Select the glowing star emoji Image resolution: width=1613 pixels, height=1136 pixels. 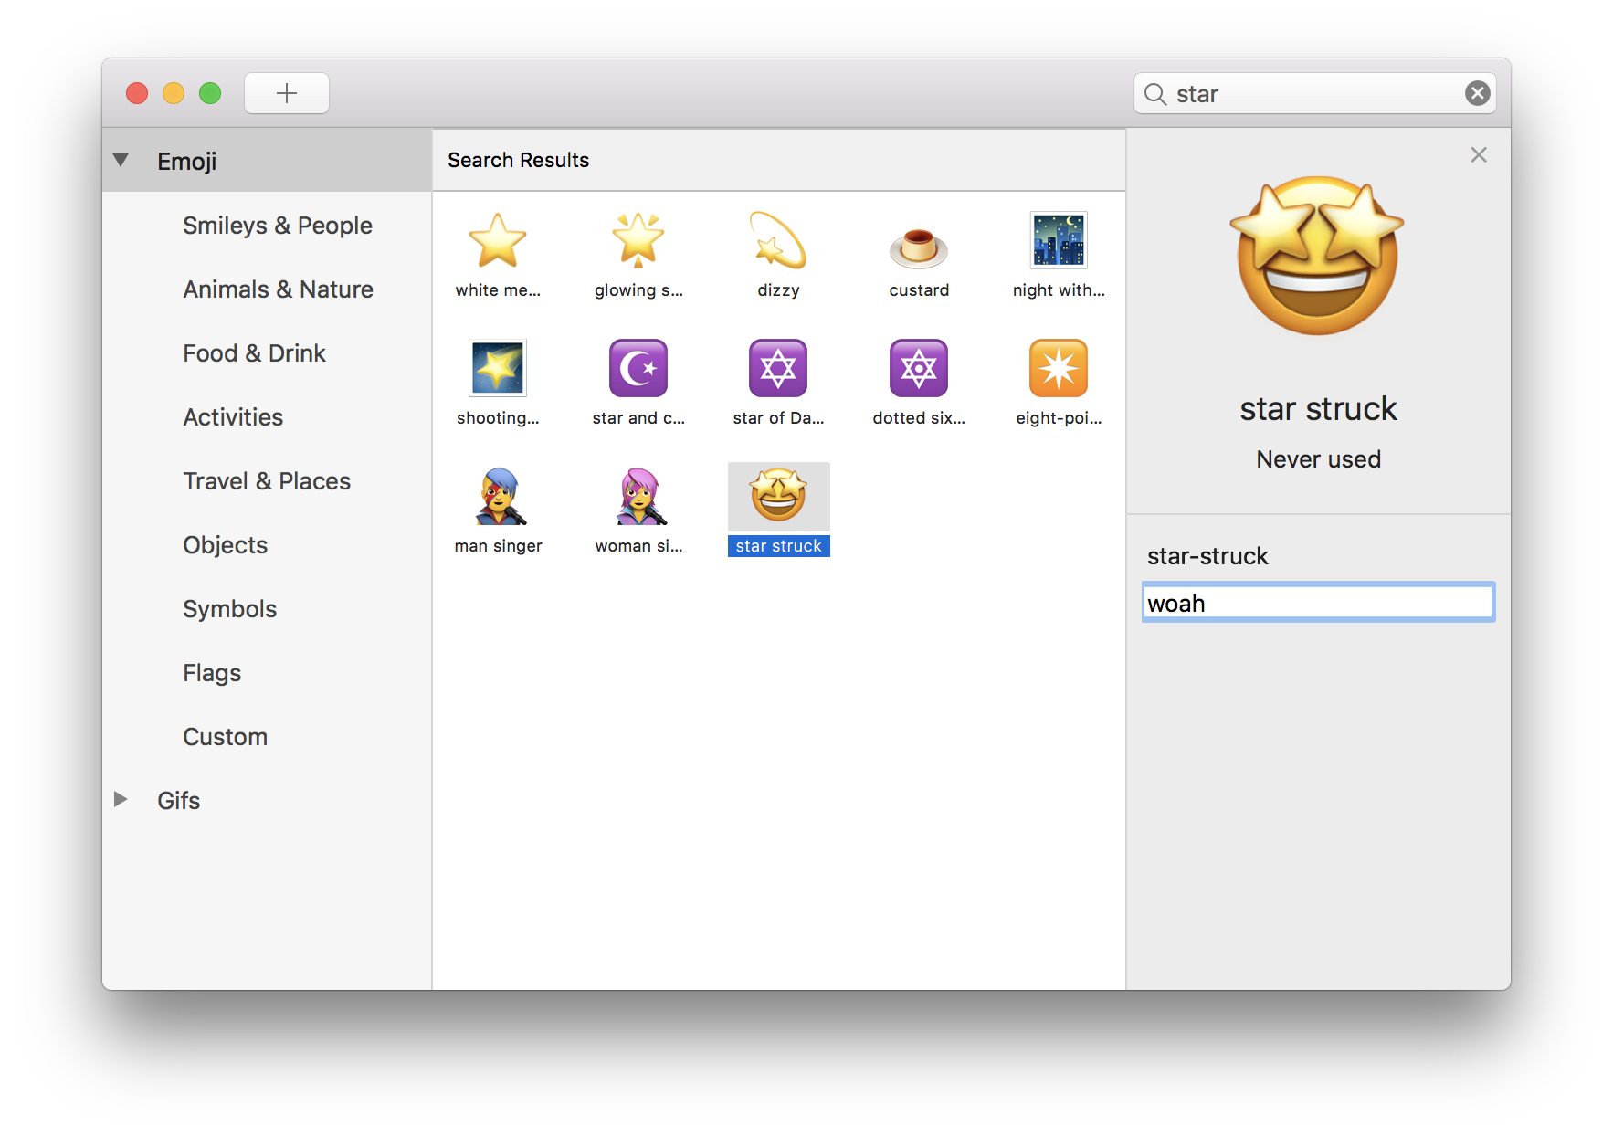(638, 240)
